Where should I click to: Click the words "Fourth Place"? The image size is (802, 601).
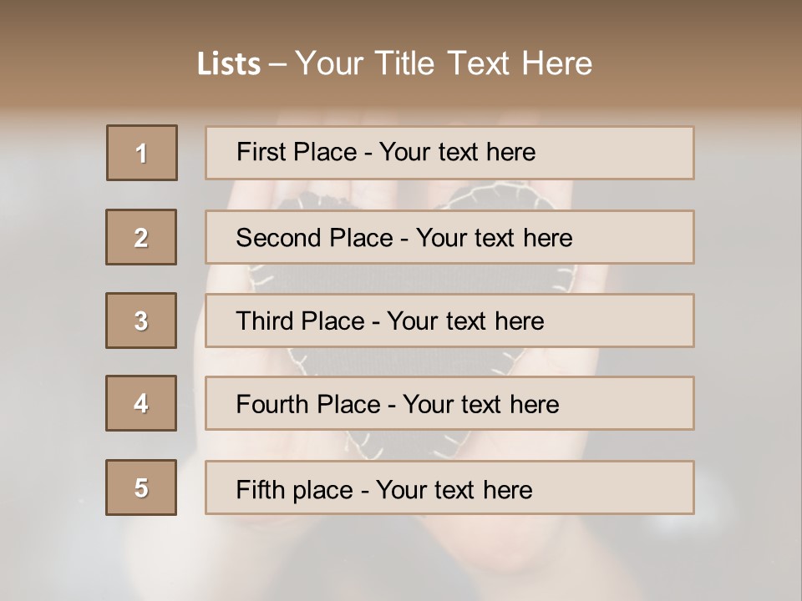tap(307, 405)
